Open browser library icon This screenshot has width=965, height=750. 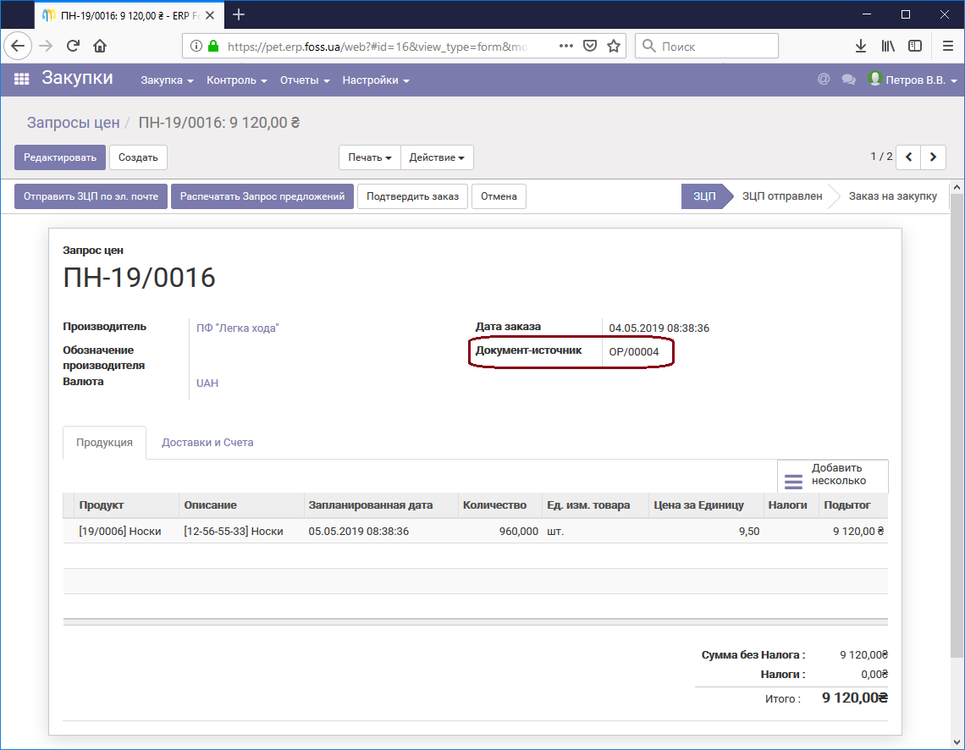pos(887,46)
